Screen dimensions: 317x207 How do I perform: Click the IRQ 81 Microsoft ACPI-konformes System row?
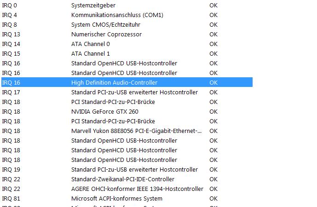tap(127, 199)
